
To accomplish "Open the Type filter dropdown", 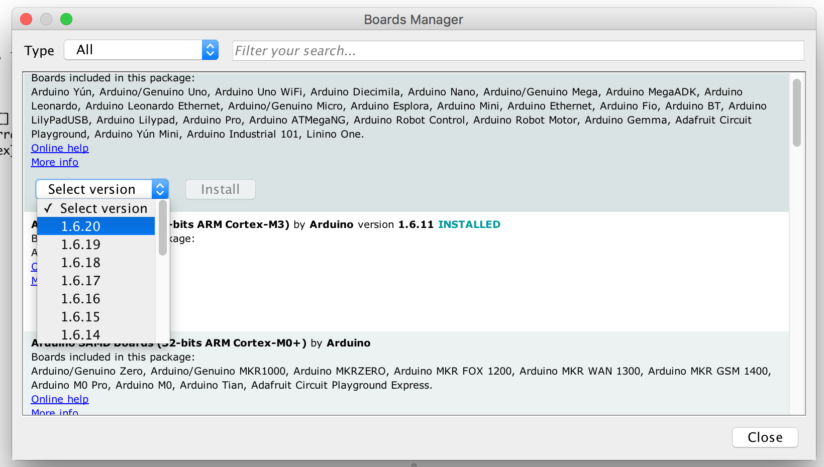I will click(x=141, y=50).
